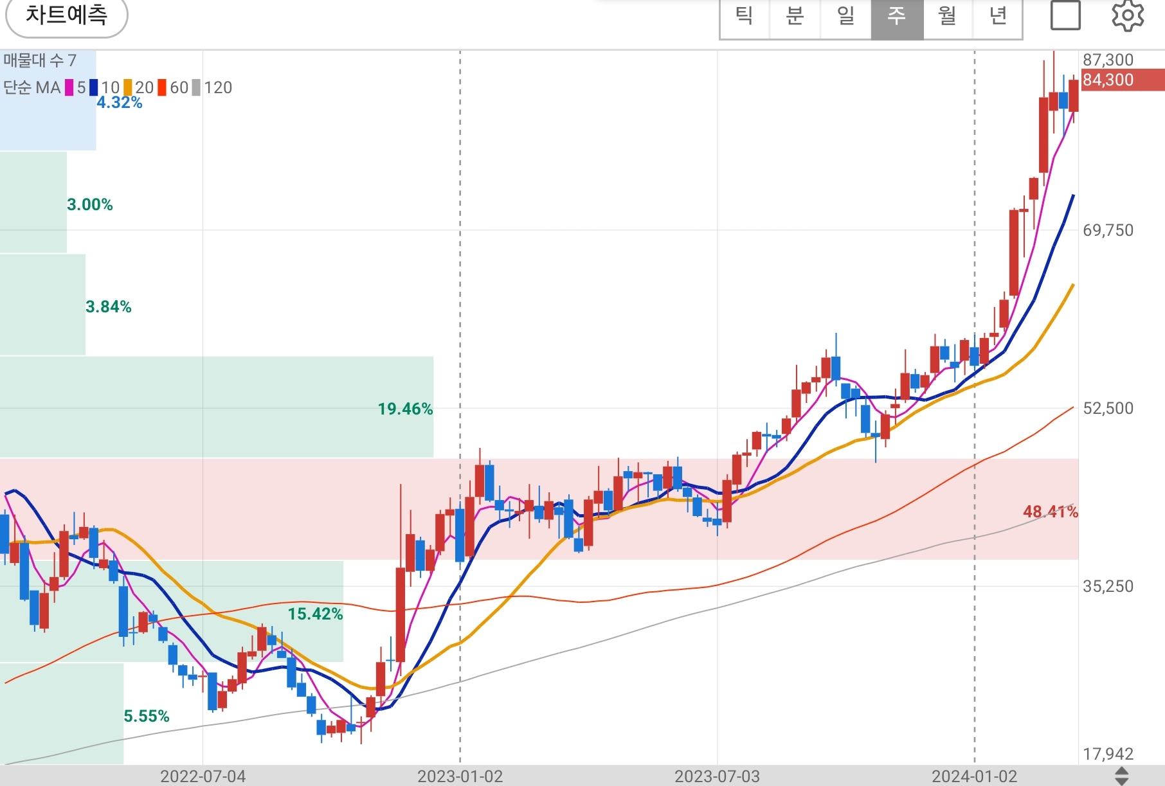Switch to the 월 monthly chart tab
This screenshot has width=1165, height=786.
coord(948,17)
